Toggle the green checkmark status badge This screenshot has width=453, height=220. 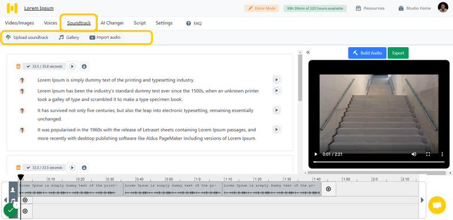(x=11, y=210)
